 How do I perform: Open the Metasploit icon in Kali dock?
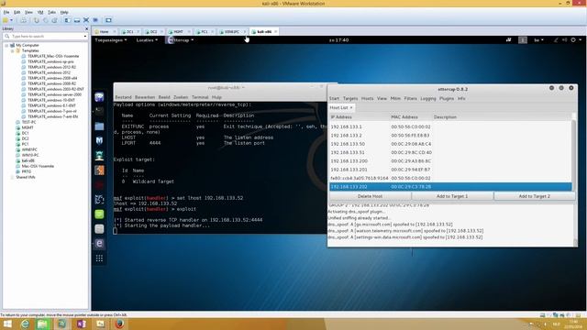point(99,140)
